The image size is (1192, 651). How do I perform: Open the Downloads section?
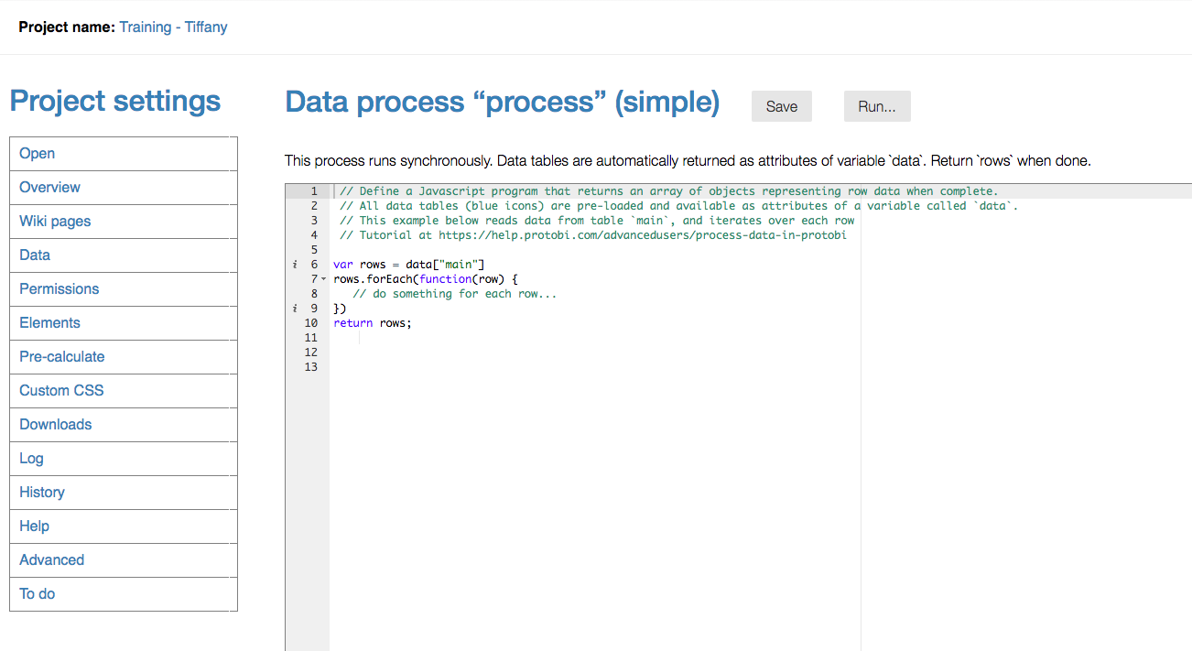pos(55,424)
